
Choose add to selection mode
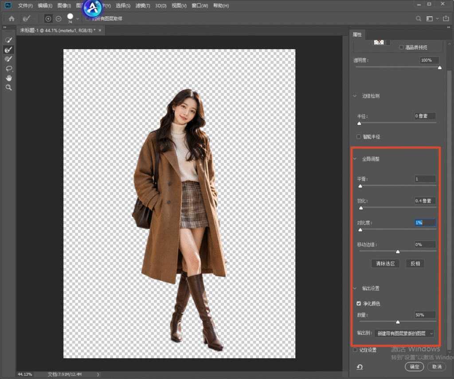click(x=48, y=19)
